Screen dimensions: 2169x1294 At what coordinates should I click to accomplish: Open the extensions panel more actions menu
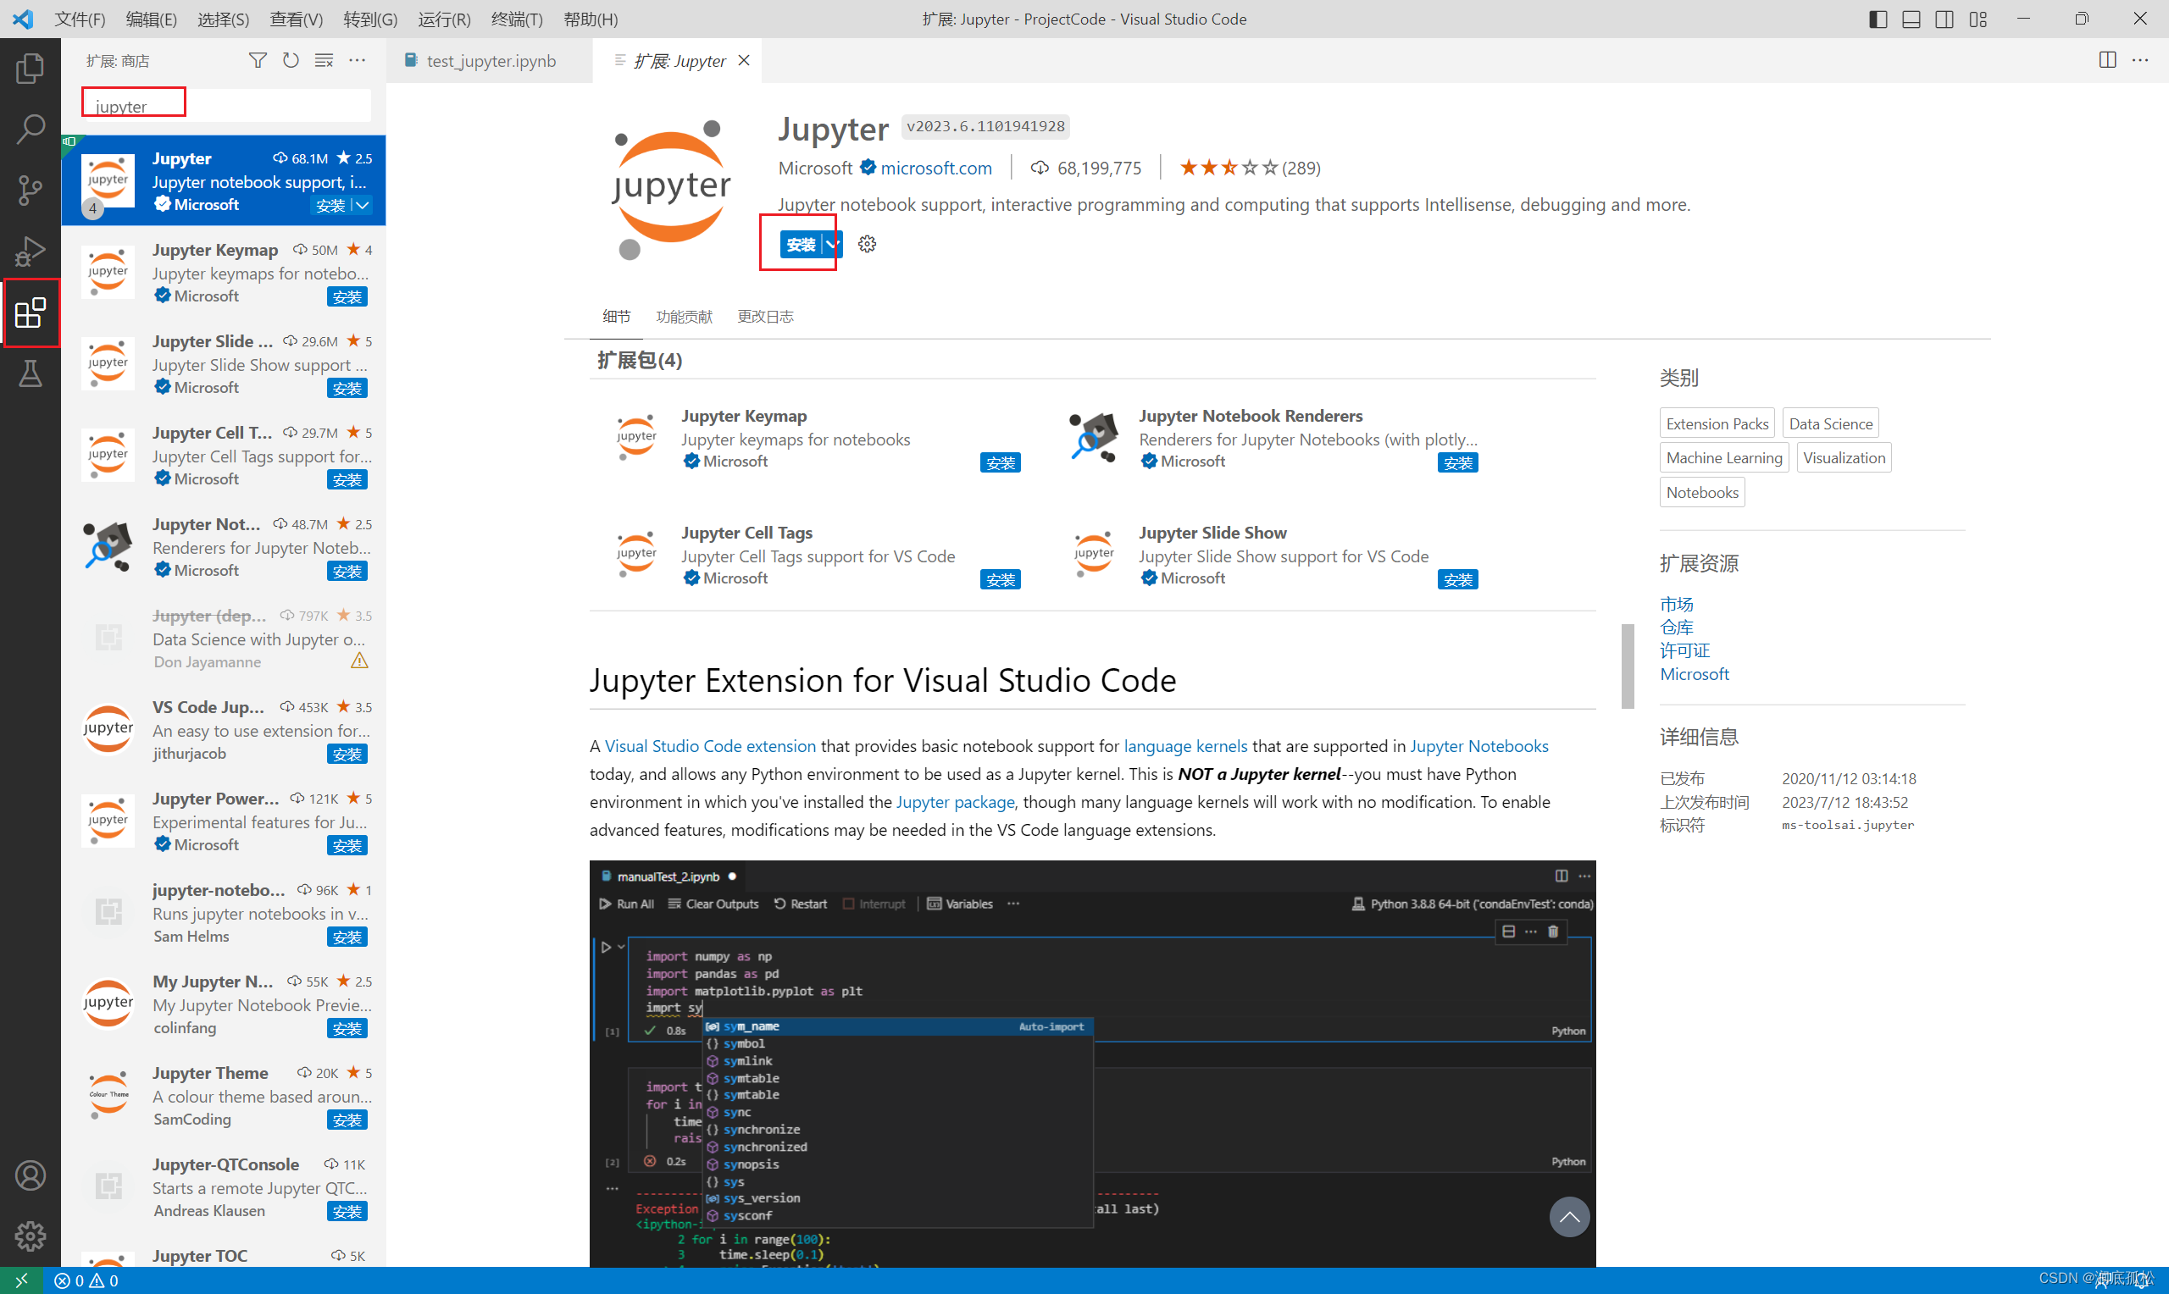point(357,60)
